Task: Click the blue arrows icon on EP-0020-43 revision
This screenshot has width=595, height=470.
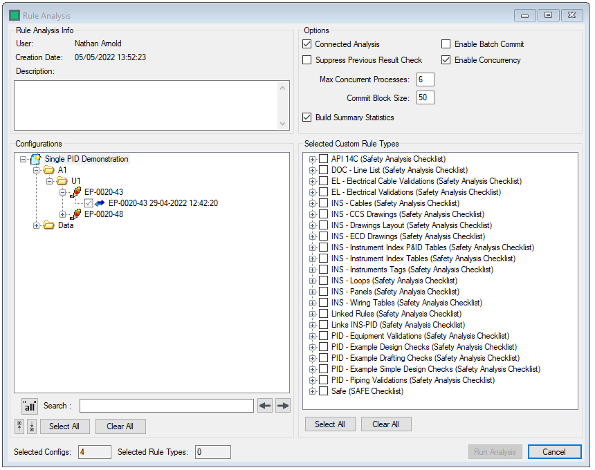Action: click(101, 203)
